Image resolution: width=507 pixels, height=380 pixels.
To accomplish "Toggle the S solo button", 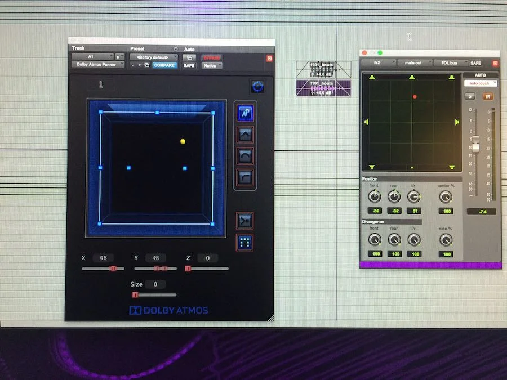I will [470, 96].
